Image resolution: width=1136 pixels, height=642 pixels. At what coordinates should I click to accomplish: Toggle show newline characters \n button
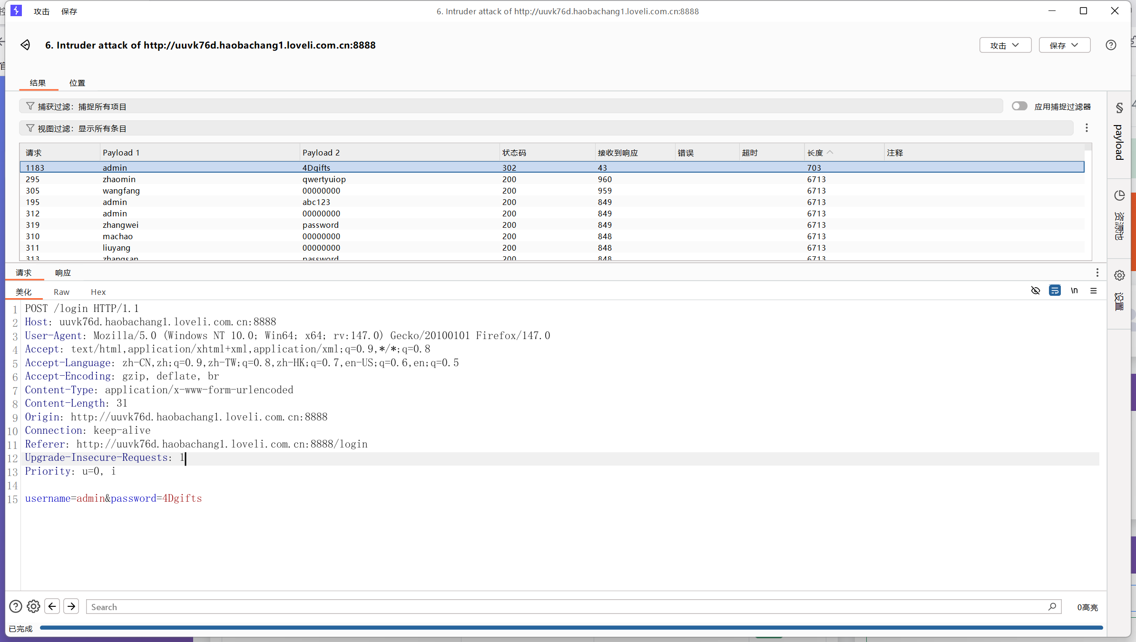click(1074, 291)
